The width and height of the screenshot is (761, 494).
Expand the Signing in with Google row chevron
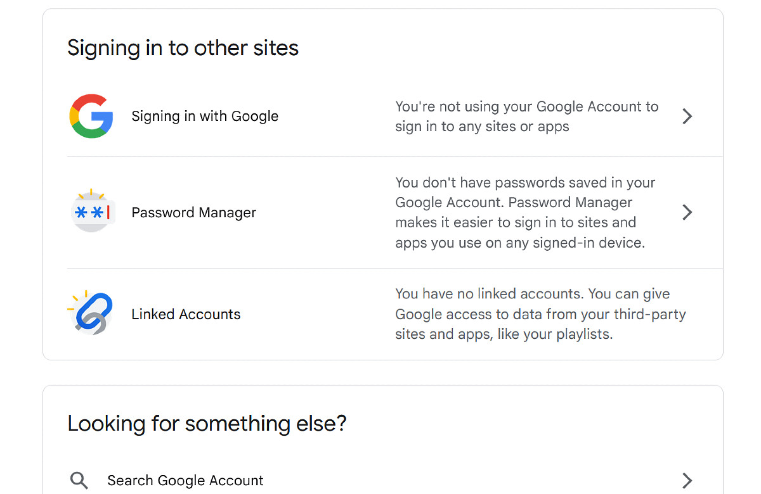pos(687,116)
